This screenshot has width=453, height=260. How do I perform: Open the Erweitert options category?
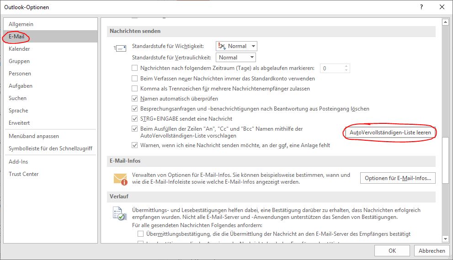point(51,123)
